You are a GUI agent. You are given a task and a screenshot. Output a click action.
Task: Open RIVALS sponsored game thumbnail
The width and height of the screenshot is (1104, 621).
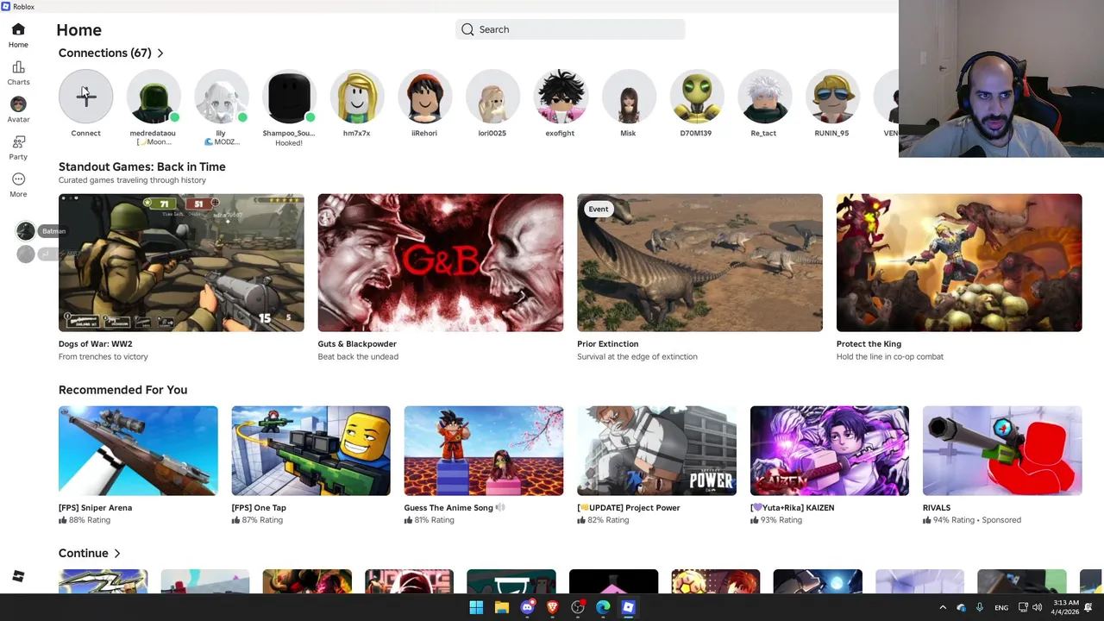pos(1002,450)
